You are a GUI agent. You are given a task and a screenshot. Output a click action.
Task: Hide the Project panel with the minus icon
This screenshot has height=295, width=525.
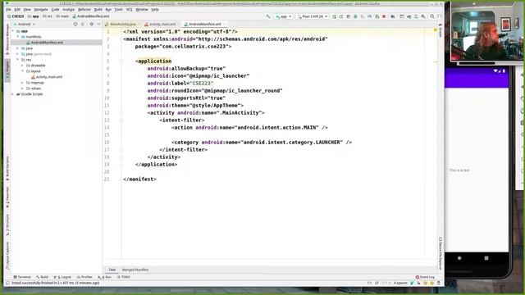tap(98, 24)
